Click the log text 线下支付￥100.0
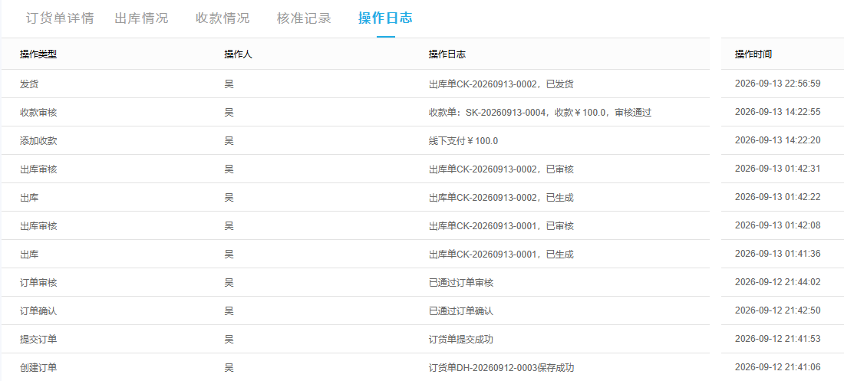This screenshot has width=844, height=381. point(463,141)
